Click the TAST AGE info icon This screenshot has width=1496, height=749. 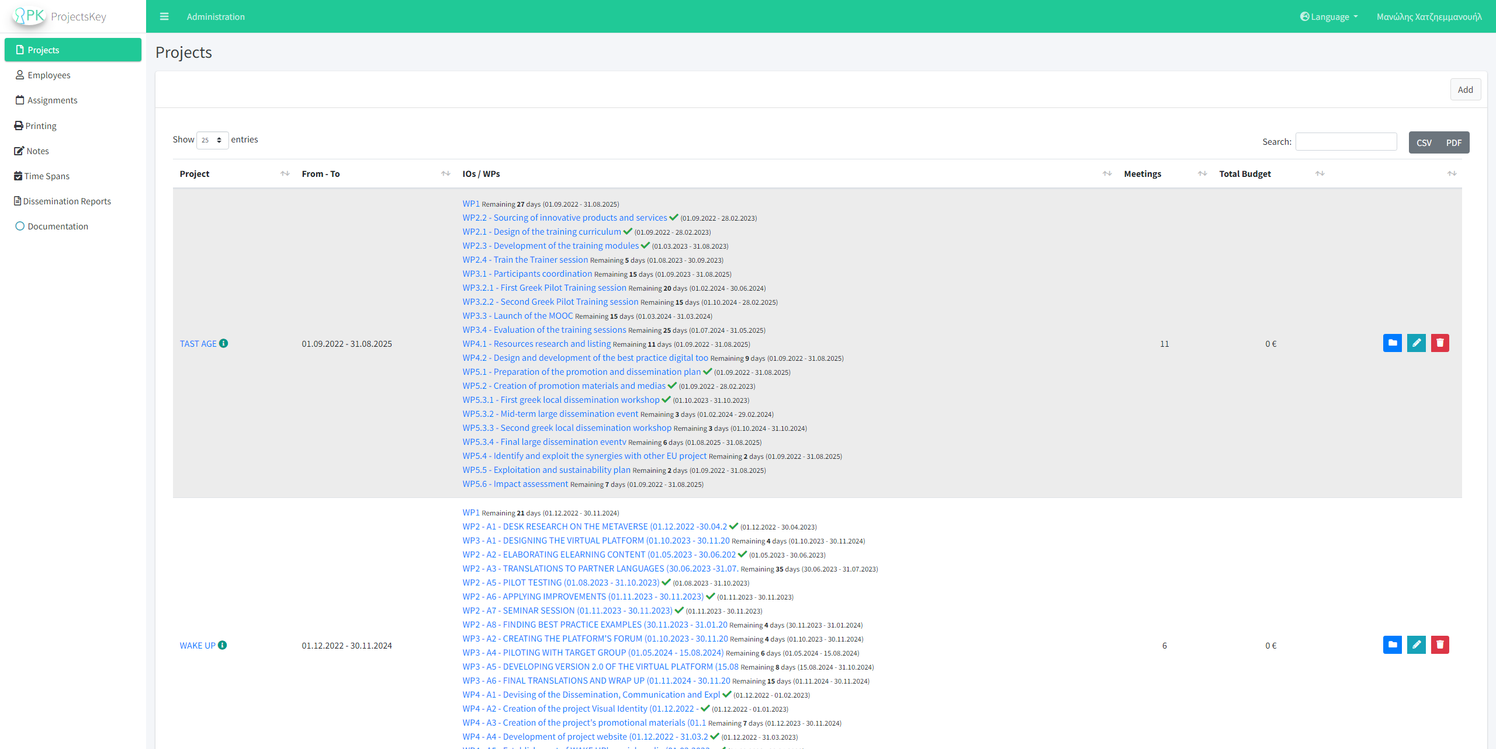pos(224,343)
